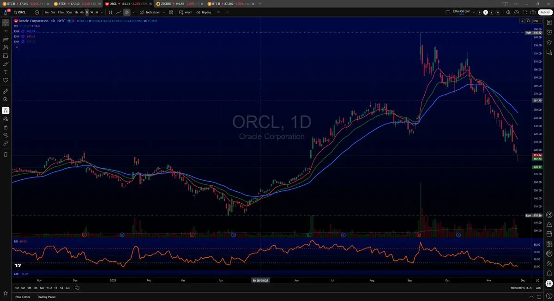Collapse the indicator legend arrow
554x301 pixels.
[17, 47]
